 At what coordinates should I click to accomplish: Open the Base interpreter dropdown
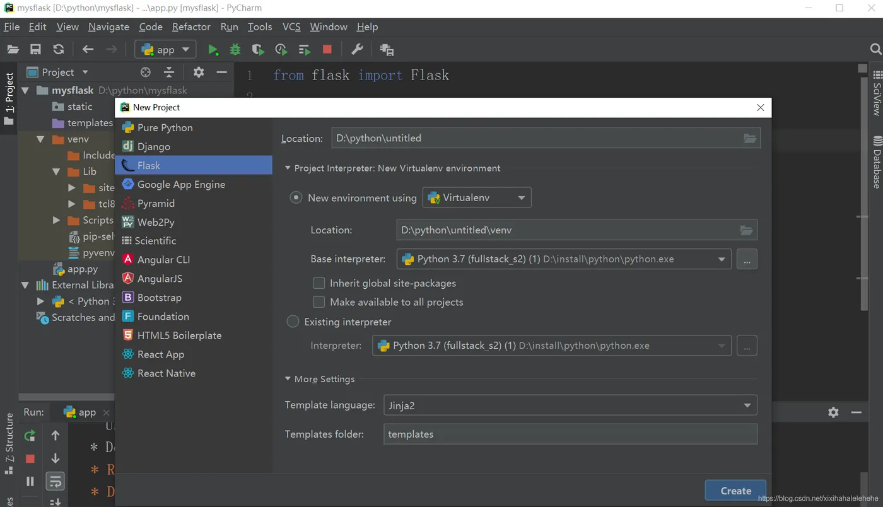coord(564,259)
